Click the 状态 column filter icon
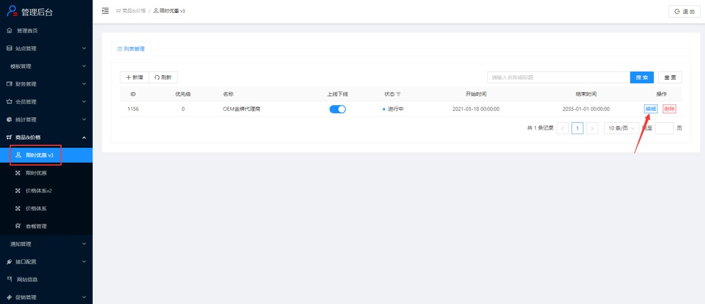The image size is (705, 304). coord(398,94)
